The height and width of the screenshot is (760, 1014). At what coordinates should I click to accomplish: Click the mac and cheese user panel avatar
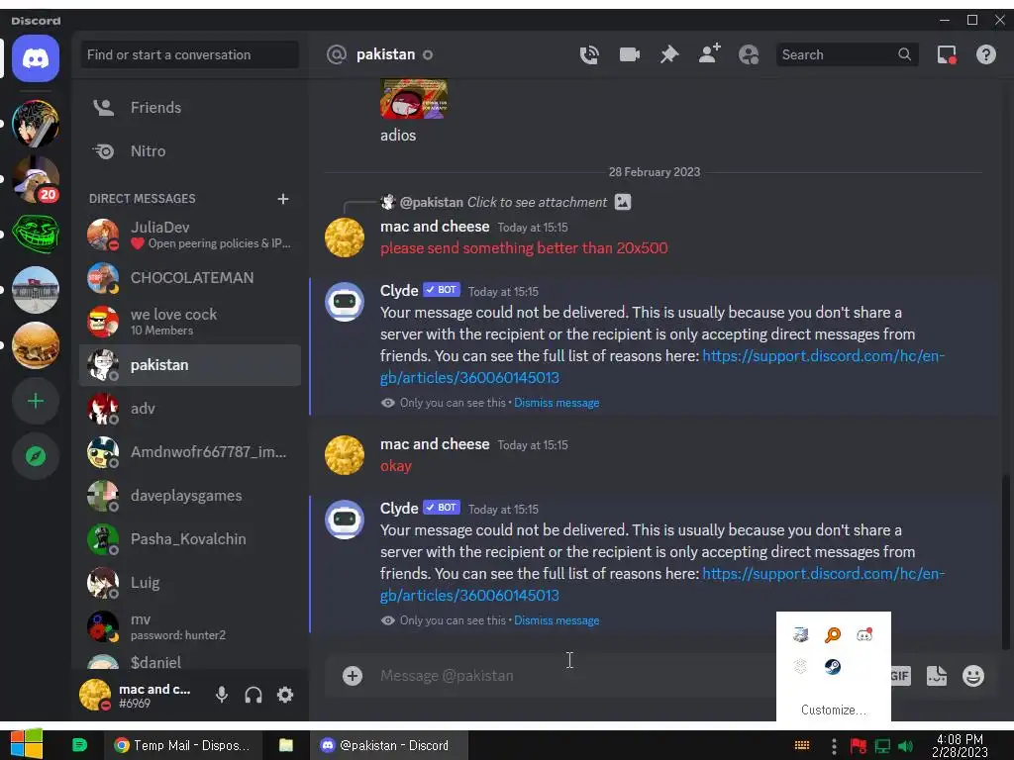point(95,696)
